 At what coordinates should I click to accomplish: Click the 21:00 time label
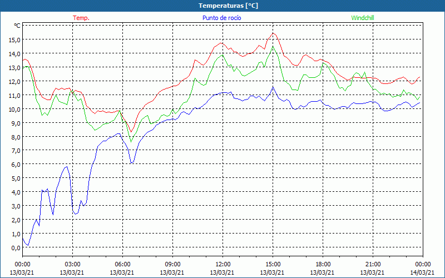pyautogui.click(x=373, y=265)
